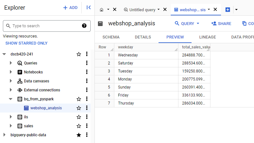Click SHOW STARRED ONLY link

pos(26,43)
